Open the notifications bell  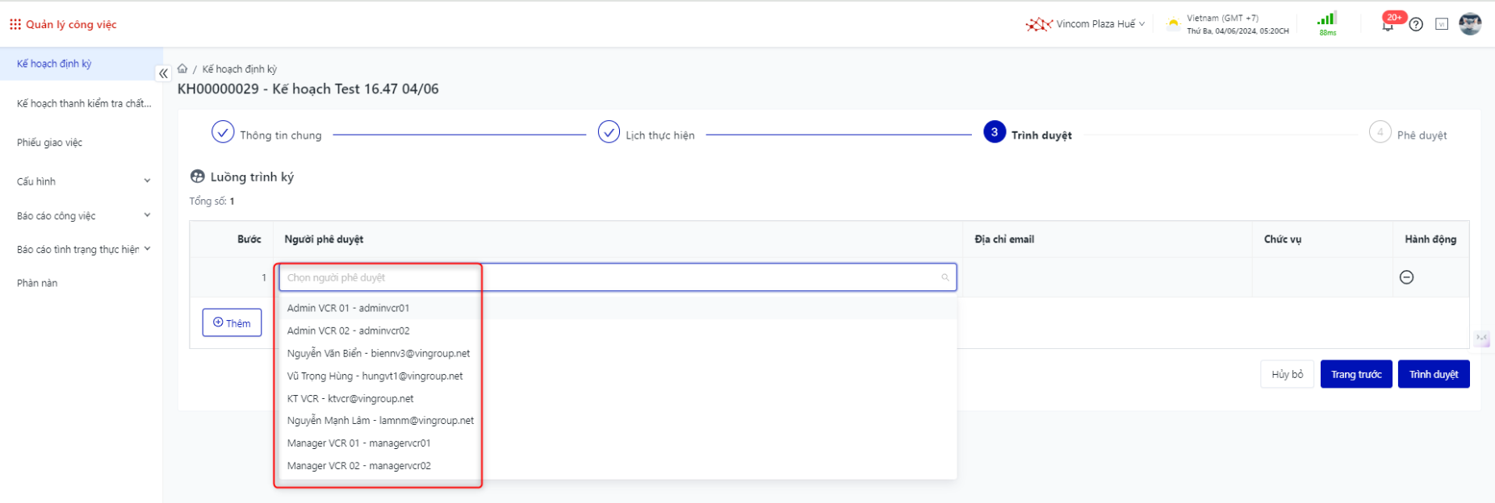1388,25
